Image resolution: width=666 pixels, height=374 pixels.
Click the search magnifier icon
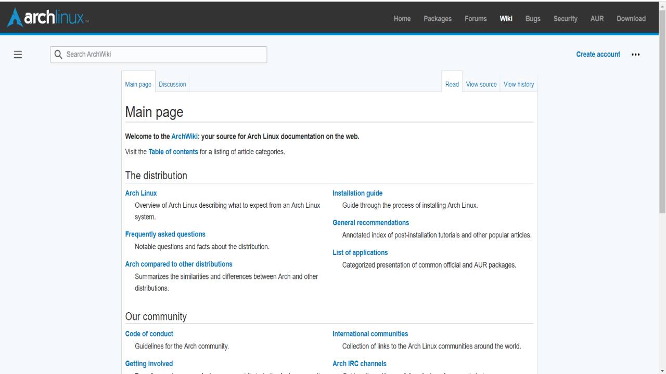(x=58, y=55)
